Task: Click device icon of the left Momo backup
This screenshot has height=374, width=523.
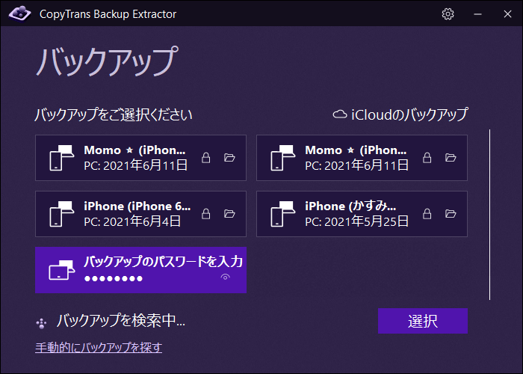Action: coord(62,158)
